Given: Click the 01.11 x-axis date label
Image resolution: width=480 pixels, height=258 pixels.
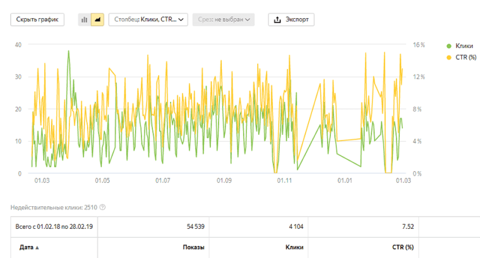Looking at the screenshot, I should (285, 180).
